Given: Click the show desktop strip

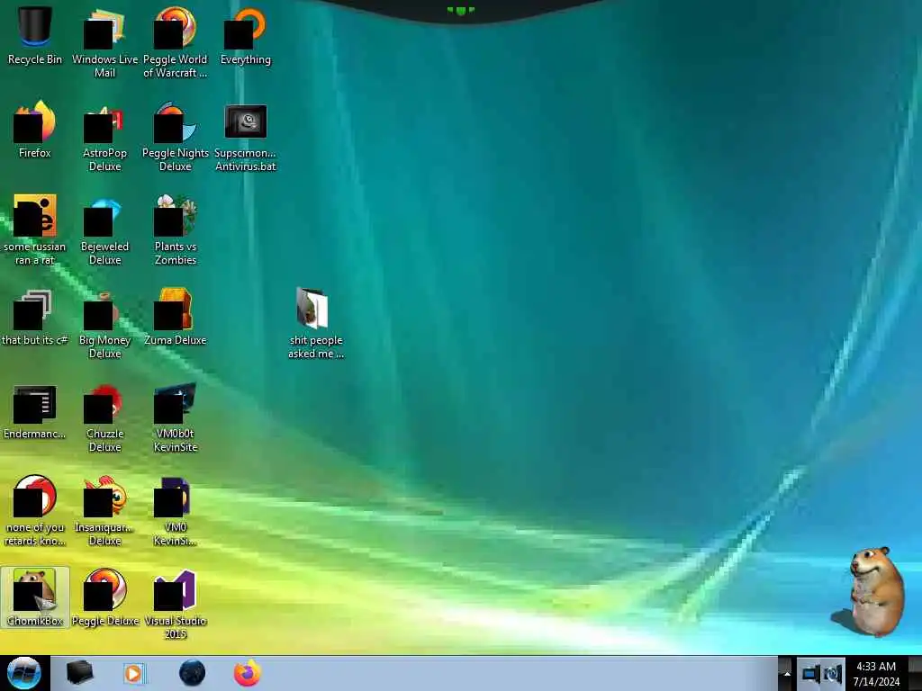Looking at the screenshot, I should pos(915,673).
